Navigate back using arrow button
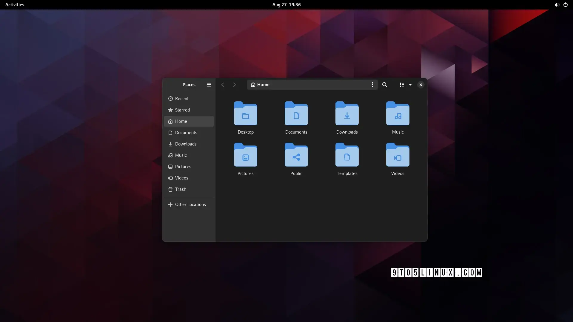 (x=223, y=85)
